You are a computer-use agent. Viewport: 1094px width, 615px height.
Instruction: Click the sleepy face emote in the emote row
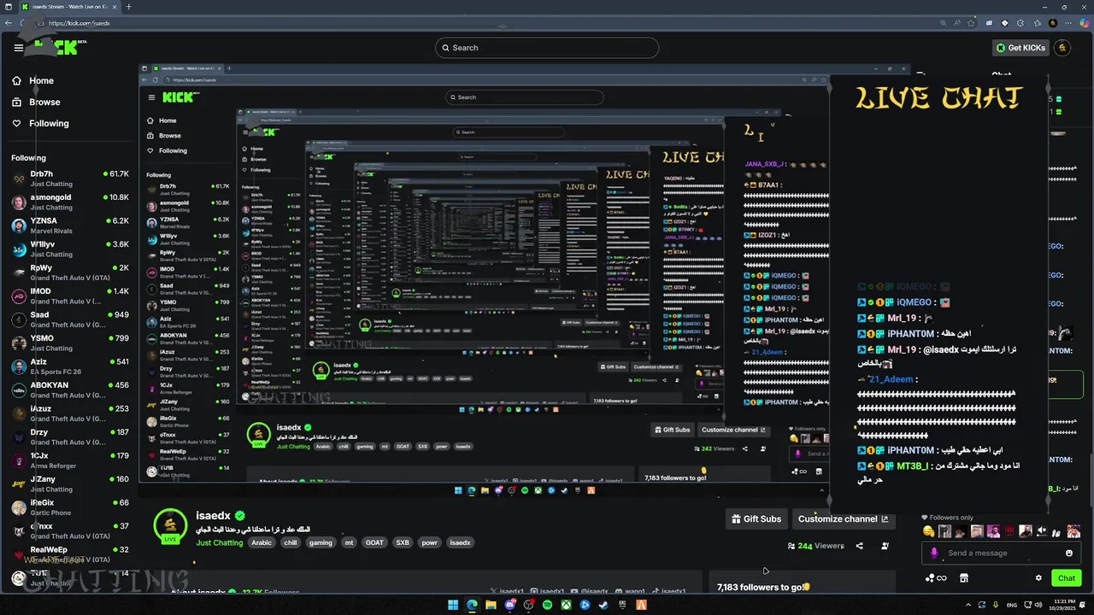[928, 531]
